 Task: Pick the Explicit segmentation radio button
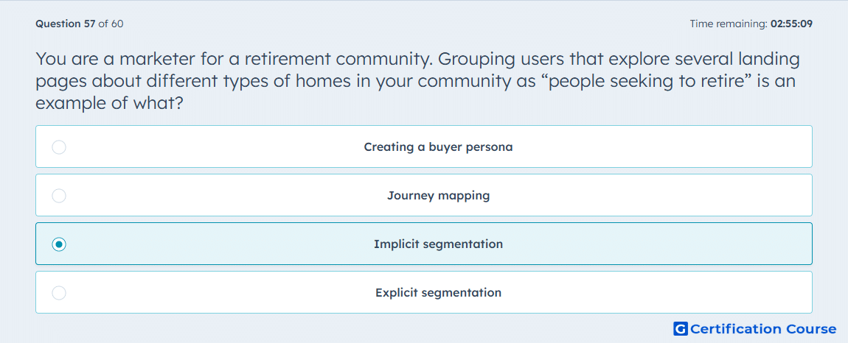click(x=59, y=293)
